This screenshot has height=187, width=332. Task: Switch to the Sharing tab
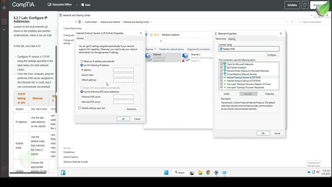click(x=232, y=39)
